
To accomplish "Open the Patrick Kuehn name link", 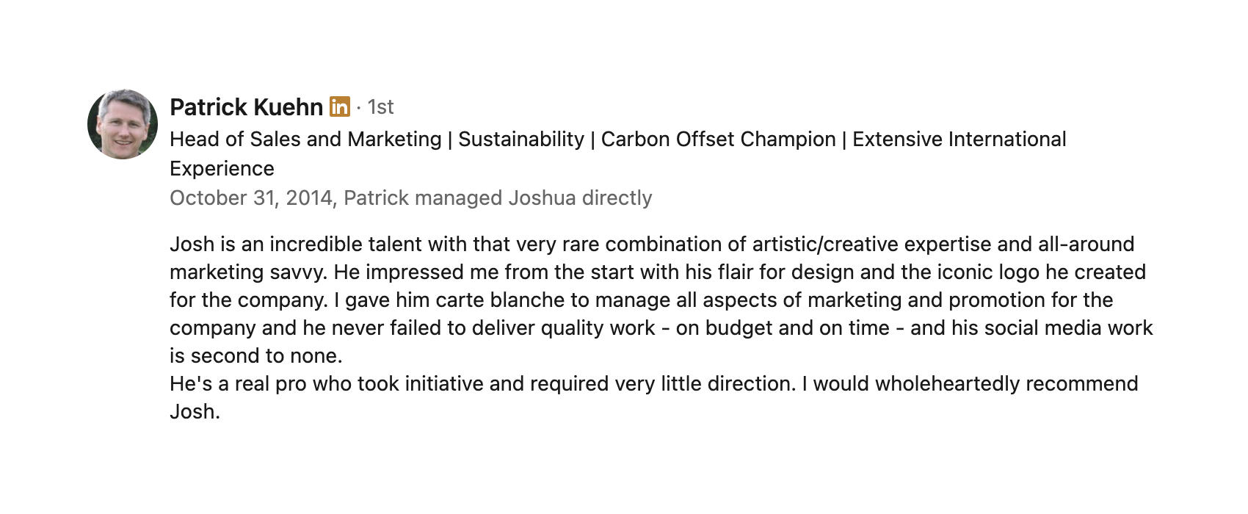I will (246, 107).
